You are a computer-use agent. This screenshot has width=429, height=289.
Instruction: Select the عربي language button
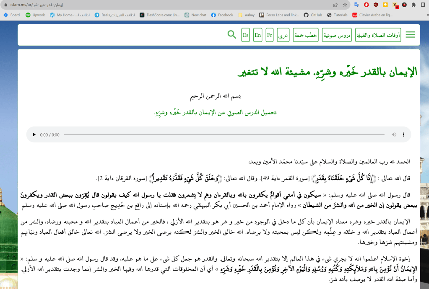[283, 35]
